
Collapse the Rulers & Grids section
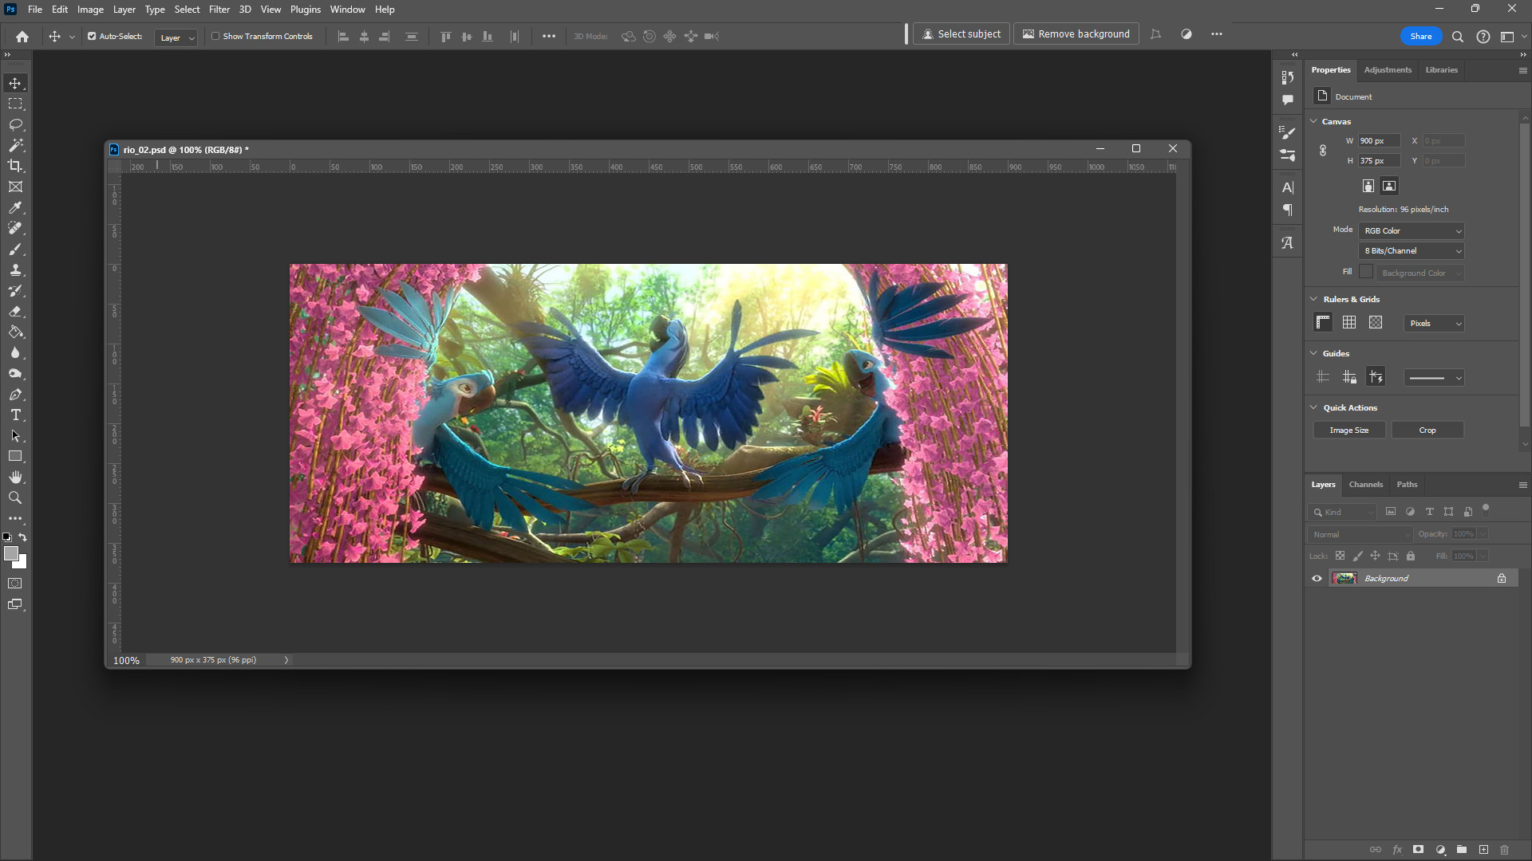[x=1314, y=299]
